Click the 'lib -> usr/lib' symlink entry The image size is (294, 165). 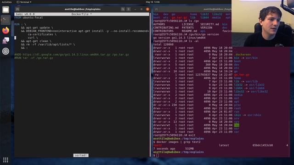click(x=246, y=82)
